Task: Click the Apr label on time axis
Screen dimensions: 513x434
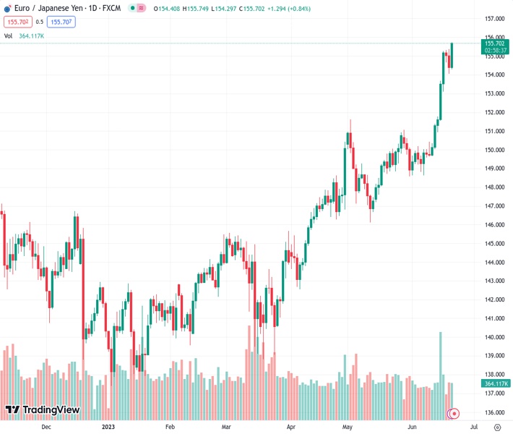Action: pos(291,427)
